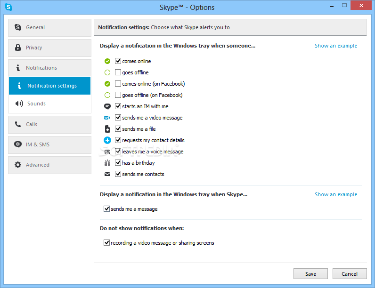Click Show an example for someone notifications
Viewport: 375px width, 288px height.
coord(336,46)
